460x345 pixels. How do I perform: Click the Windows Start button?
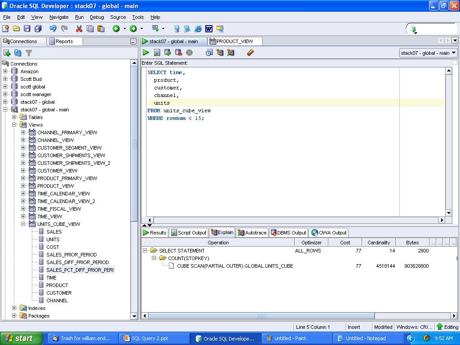click(22, 338)
